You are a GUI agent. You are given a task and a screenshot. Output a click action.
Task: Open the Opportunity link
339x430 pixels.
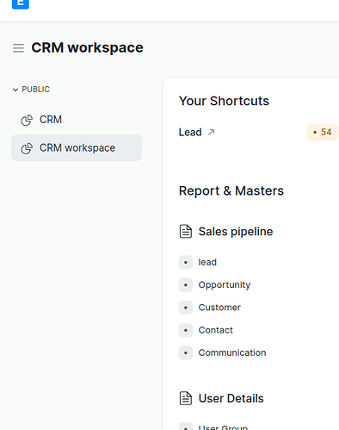click(x=225, y=285)
